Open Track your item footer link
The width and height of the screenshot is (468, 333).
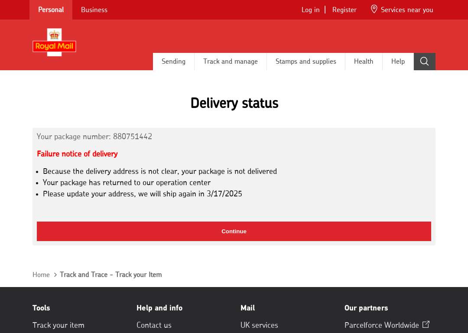pyautogui.click(x=58, y=325)
